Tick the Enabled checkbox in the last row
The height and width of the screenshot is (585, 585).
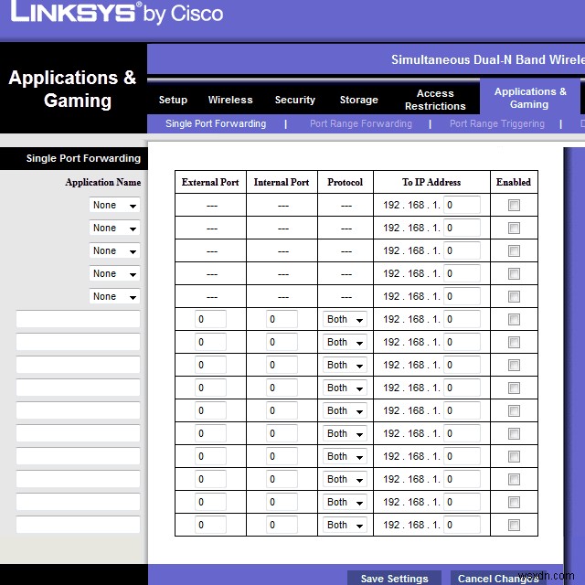point(514,525)
